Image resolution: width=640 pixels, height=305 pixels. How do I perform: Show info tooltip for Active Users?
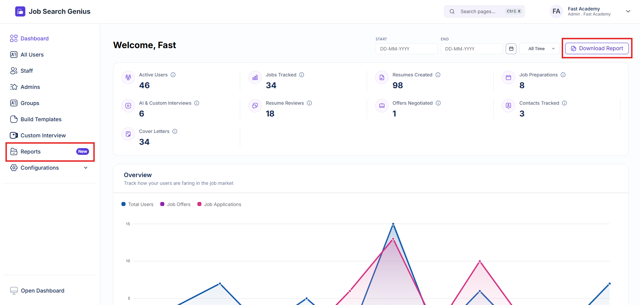[173, 75]
